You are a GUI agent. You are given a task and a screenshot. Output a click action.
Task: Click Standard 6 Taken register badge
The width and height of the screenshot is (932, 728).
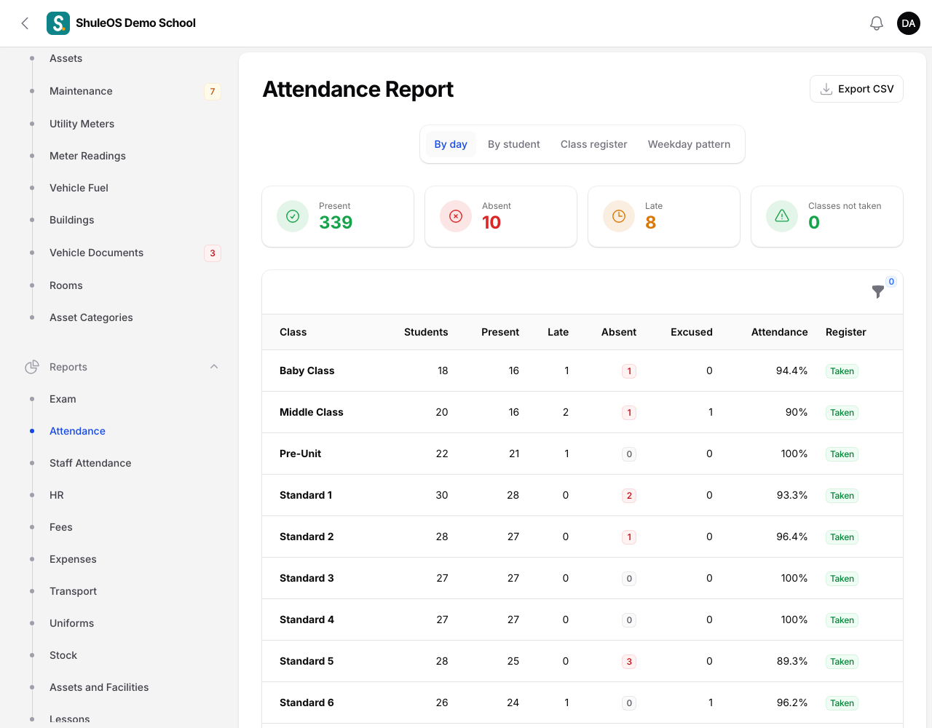click(842, 703)
